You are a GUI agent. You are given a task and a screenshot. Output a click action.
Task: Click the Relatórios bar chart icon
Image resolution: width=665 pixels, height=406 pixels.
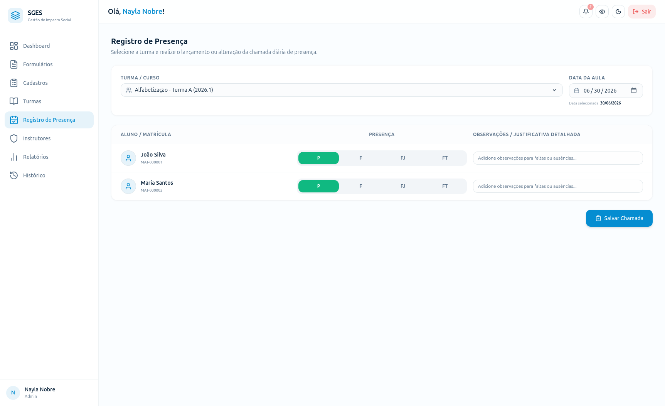click(14, 157)
